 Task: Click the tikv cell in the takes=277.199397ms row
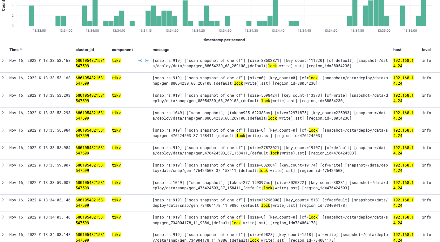click(x=116, y=182)
